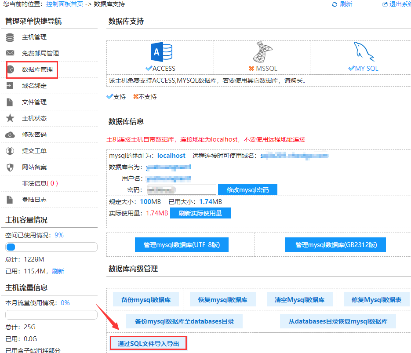Click the 修改密码 cloud icon

tap(10, 135)
